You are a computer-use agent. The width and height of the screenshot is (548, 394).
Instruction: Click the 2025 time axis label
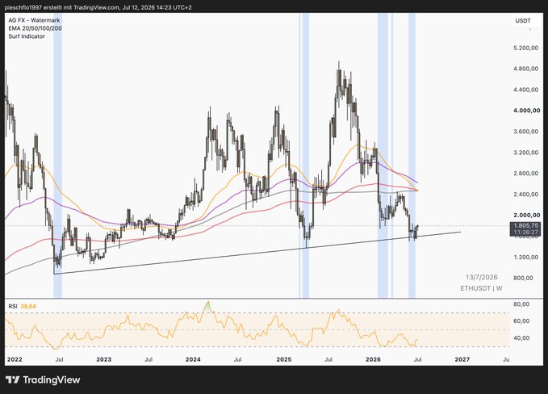[284, 359]
